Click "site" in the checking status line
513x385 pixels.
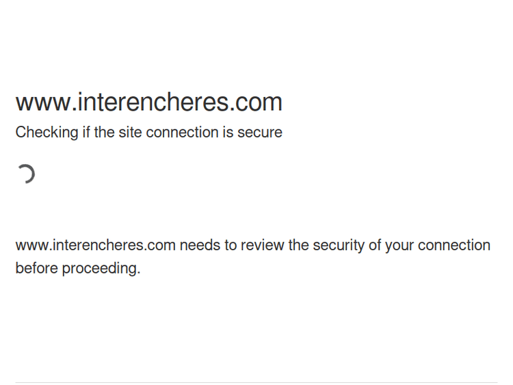tap(129, 132)
